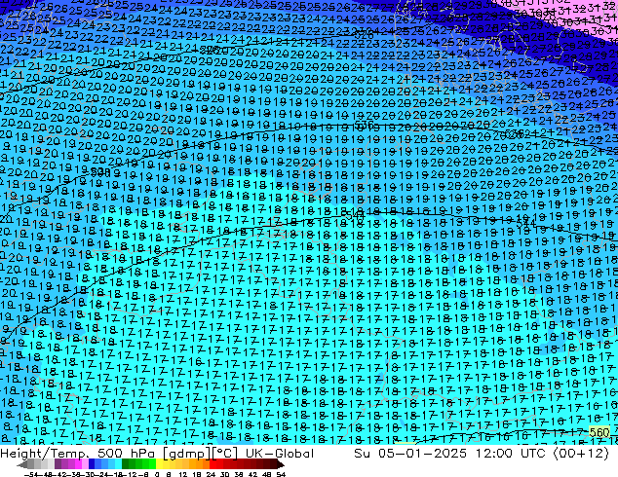Click the 'Height/Temp. 500 hPa' title text
The width and height of the screenshot is (618, 477).
(x=77, y=454)
